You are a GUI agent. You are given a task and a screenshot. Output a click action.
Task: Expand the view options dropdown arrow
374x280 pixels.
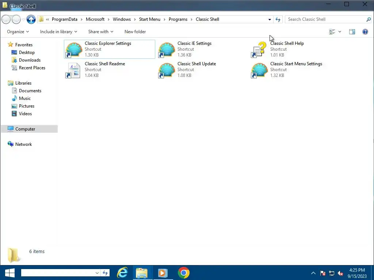[340, 32]
